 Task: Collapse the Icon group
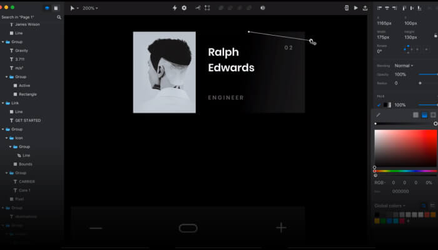7,138
